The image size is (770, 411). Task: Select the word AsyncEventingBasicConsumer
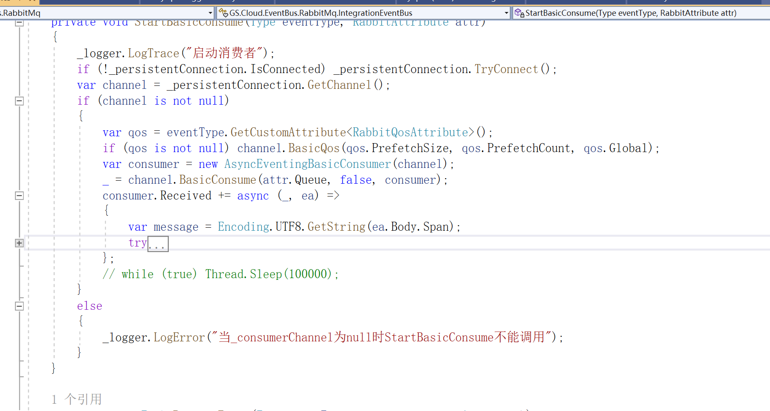click(307, 164)
